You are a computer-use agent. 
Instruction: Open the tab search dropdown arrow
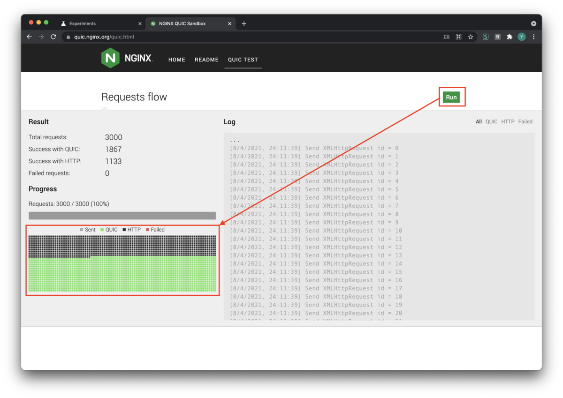pyautogui.click(x=533, y=23)
